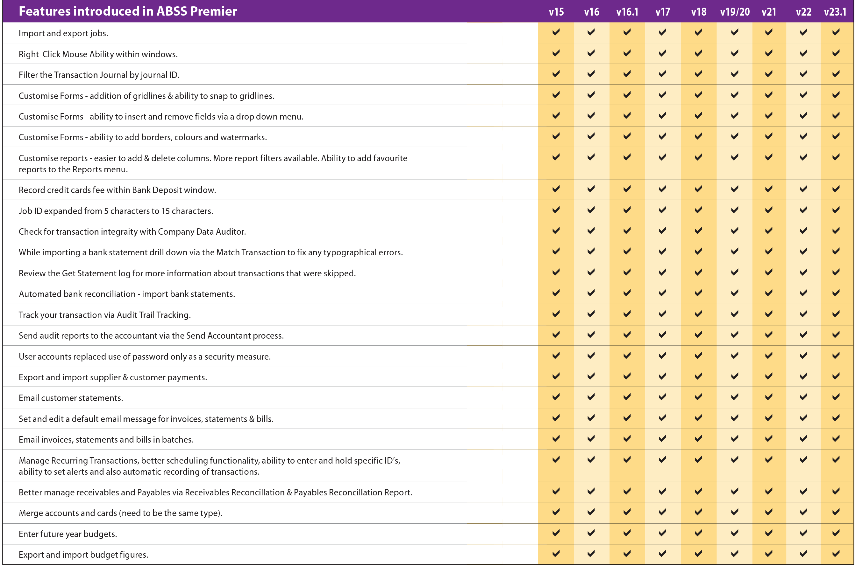Click v21 checkmark for Export and import budget figures
Screen dimensions: 855x565
(768, 554)
